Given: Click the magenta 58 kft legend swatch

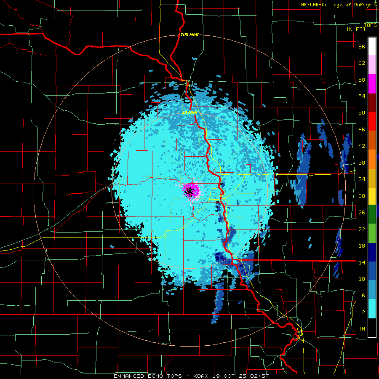Looking at the screenshot, I should (x=372, y=84).
